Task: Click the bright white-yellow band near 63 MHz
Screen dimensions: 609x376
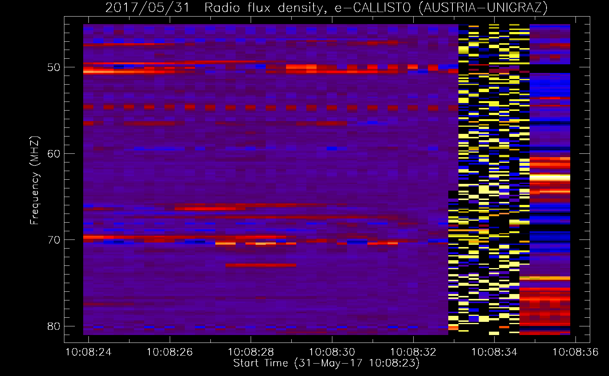Action: point(550,178)
